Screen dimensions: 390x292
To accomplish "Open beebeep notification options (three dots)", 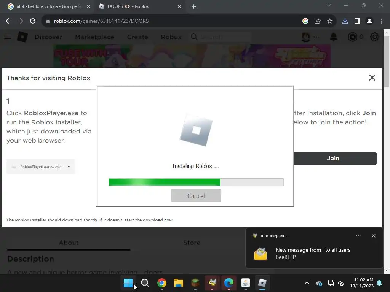I will (358, 236).
